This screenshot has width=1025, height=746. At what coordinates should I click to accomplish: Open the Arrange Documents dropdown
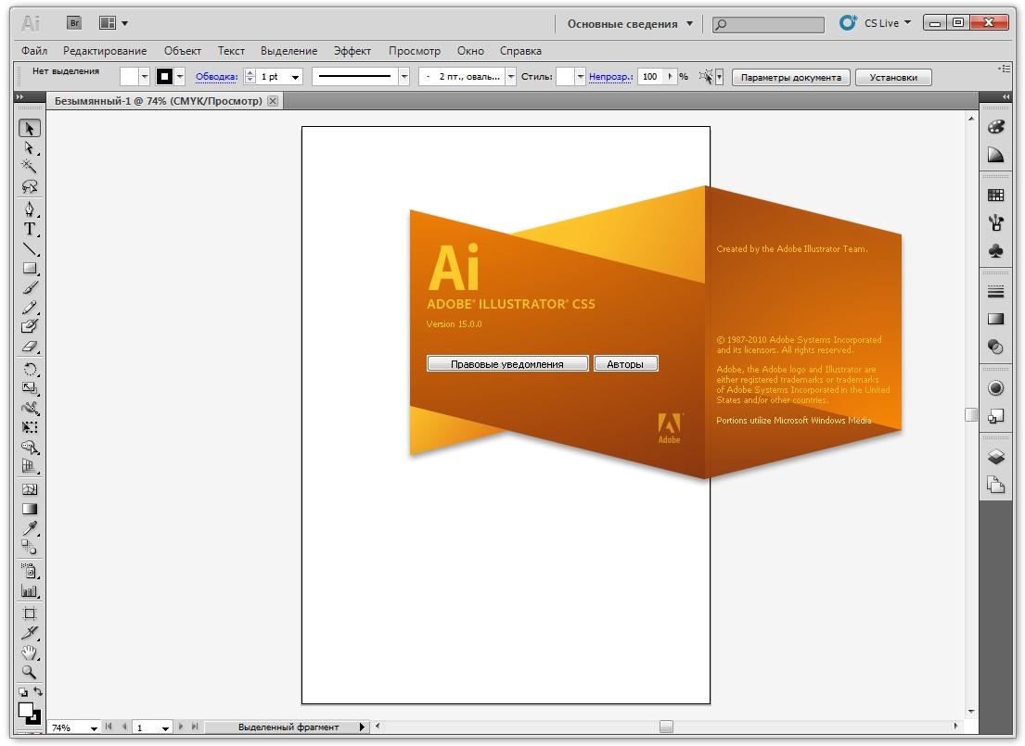click(113, 23)
